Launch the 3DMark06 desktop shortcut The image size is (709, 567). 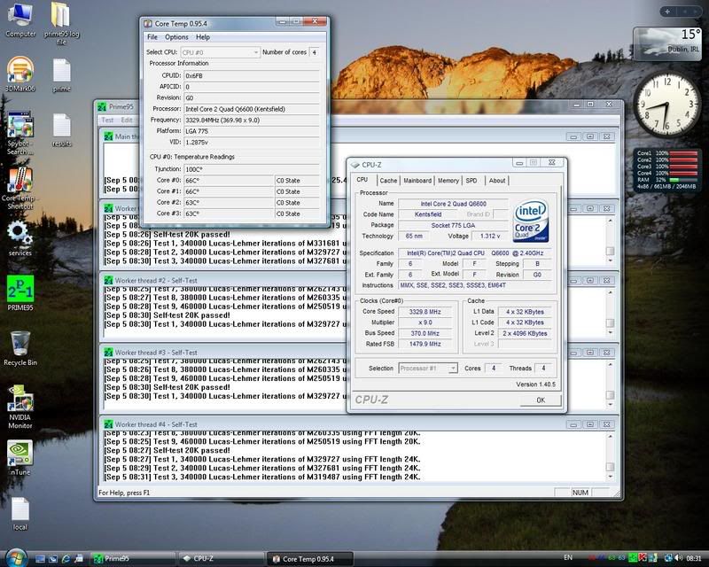point(20,74)
